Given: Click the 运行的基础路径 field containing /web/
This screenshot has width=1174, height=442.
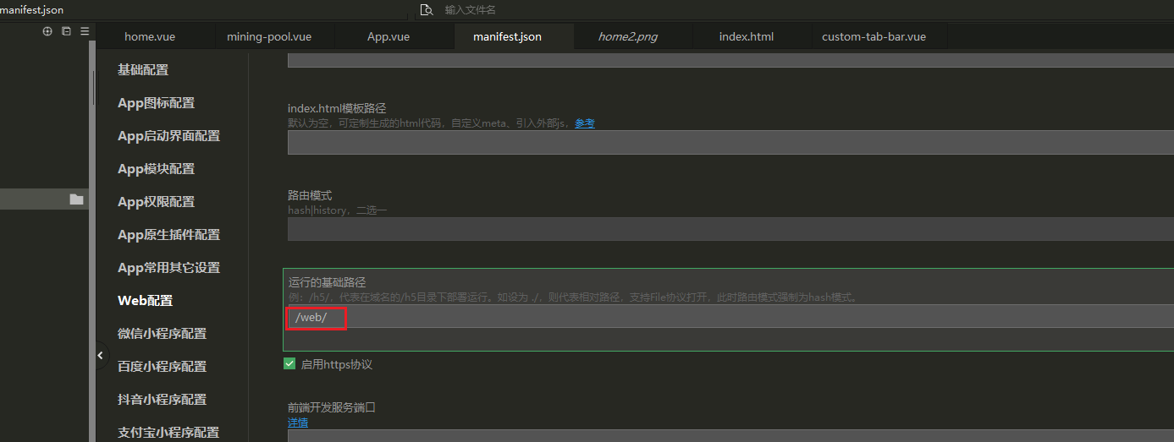Looking at the screenshot, I should tap(728, 317).
